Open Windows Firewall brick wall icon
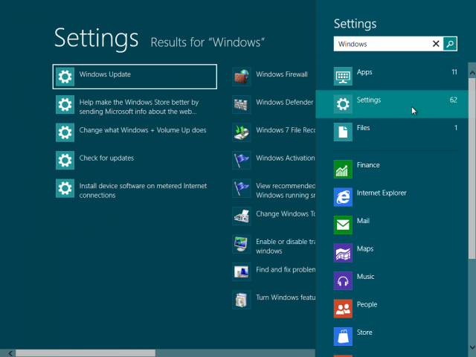 [242, 77]
